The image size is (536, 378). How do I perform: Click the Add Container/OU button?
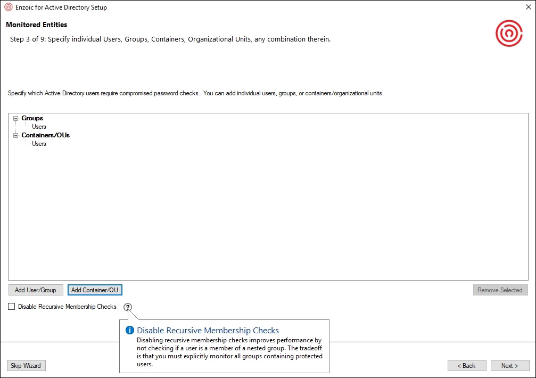pyautogui.click(x=95, y=290)
